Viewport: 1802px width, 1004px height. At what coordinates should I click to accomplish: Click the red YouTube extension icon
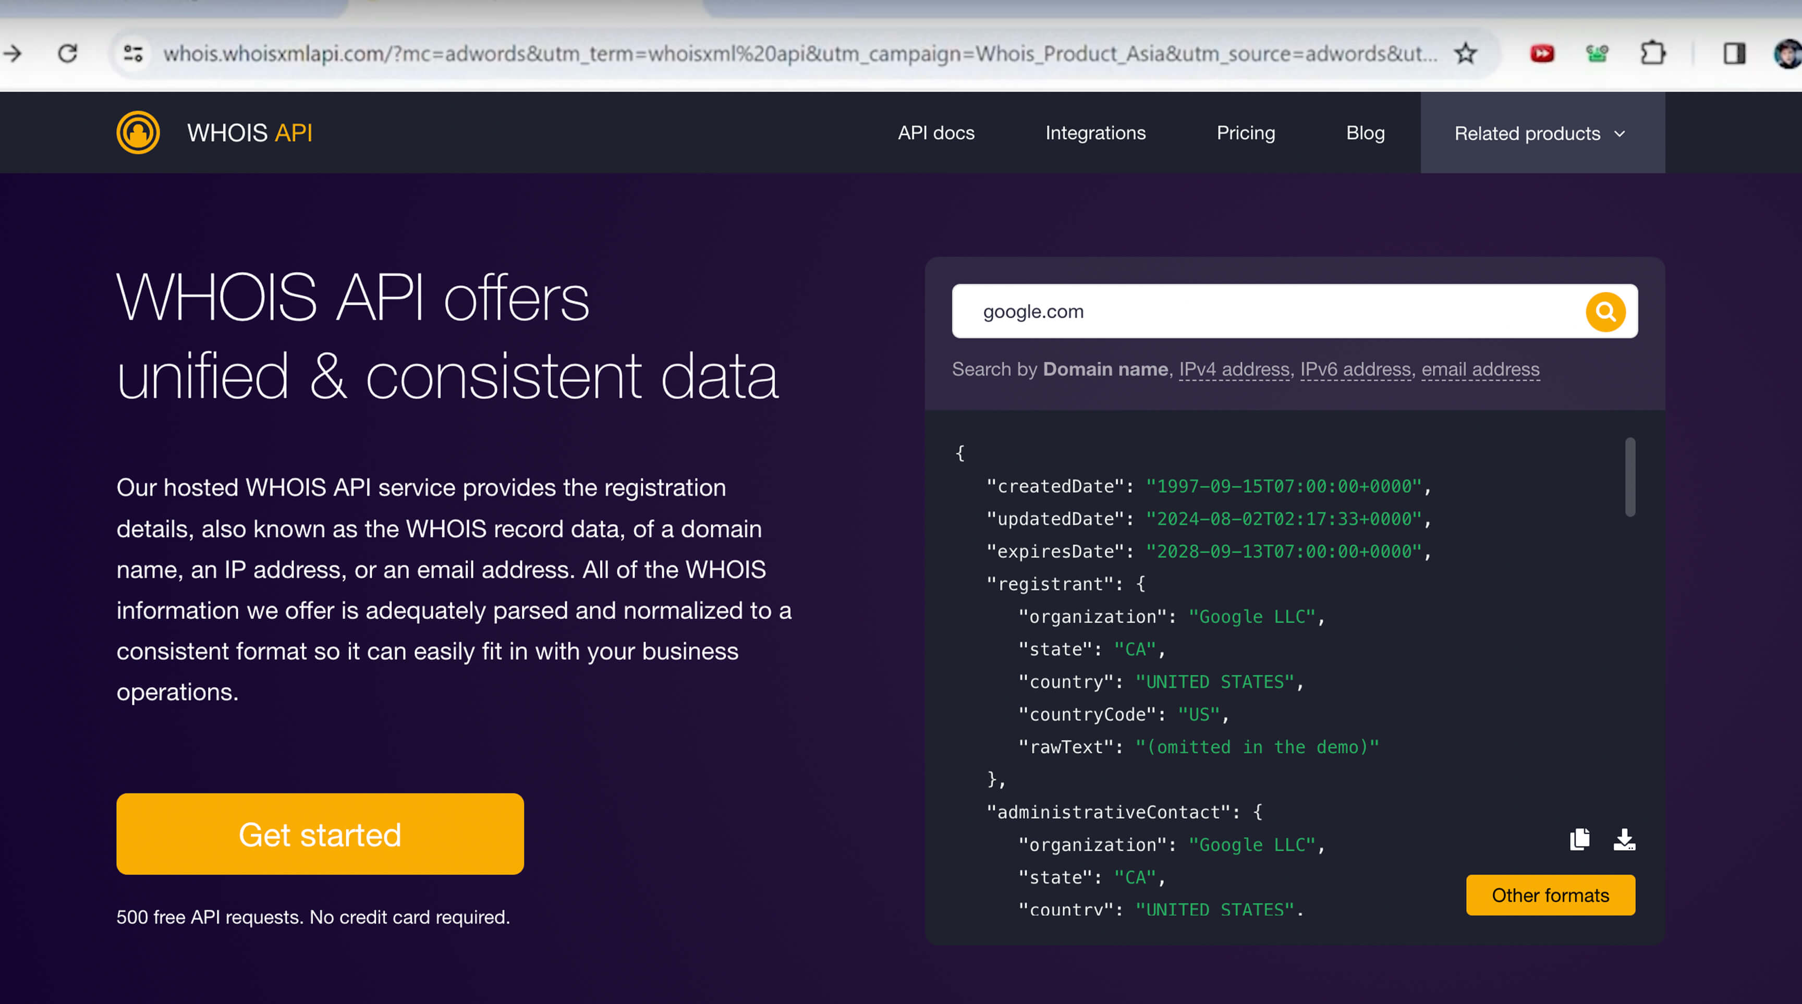click(x=1542, y=54)
